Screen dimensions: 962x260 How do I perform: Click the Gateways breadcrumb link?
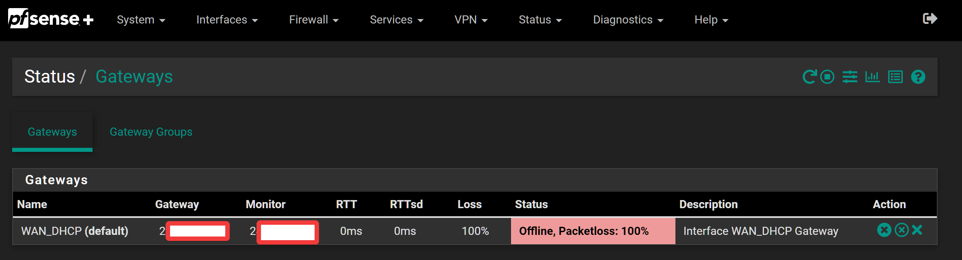point(134,77)
